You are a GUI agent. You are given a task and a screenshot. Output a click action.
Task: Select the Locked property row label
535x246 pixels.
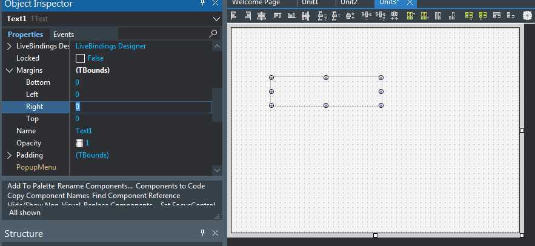[28, 58]
